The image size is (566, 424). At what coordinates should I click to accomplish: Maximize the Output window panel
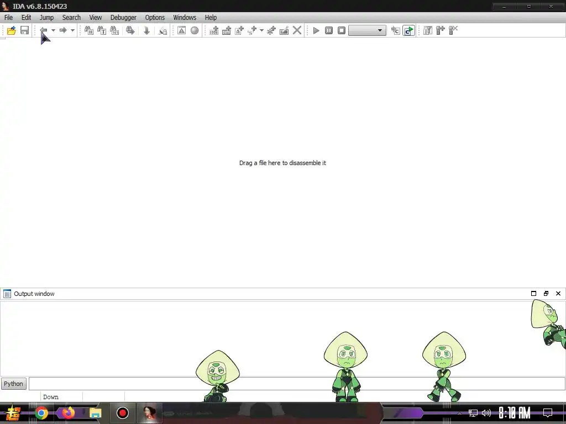(533, 294)
